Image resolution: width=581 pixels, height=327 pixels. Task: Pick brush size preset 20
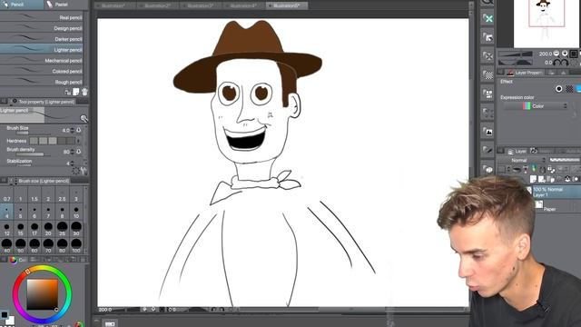[x=48, y=229]
